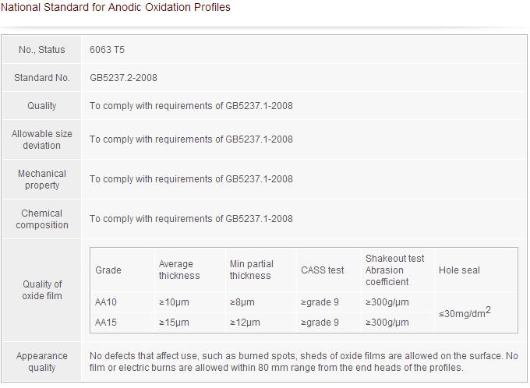
Task: Click the "Average thickness" column header
Action: point(179,270)
